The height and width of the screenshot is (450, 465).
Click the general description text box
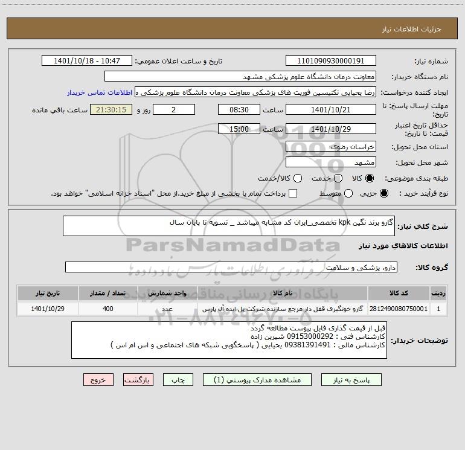tap(229, 226)
